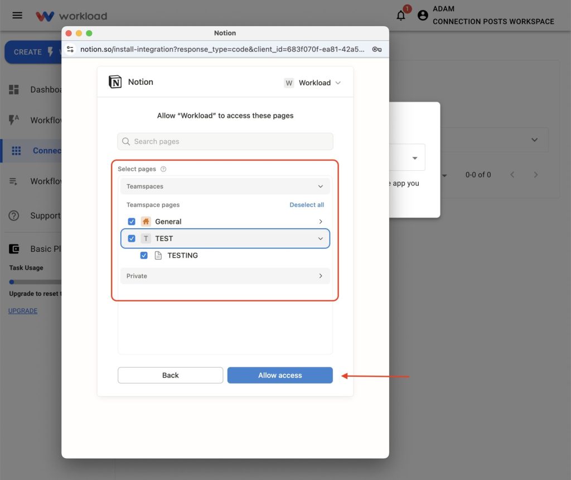Viewport: 571px width, 480px height.
Task: Click the Support question mark icon
Action: point(14,215)
